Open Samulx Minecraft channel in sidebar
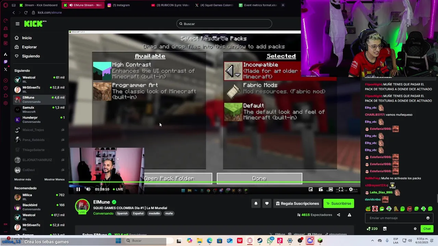The image size is (438, 246). click(x=39, y=109)
